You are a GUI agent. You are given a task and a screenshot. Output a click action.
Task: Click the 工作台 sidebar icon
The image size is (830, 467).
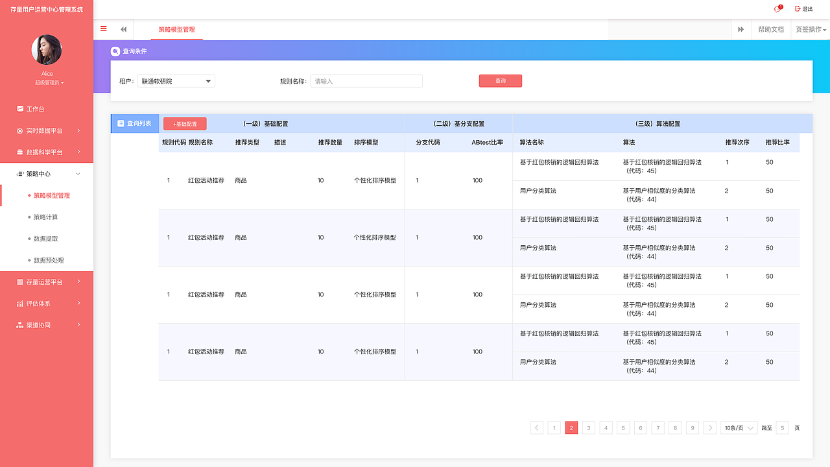coord(20,109)
